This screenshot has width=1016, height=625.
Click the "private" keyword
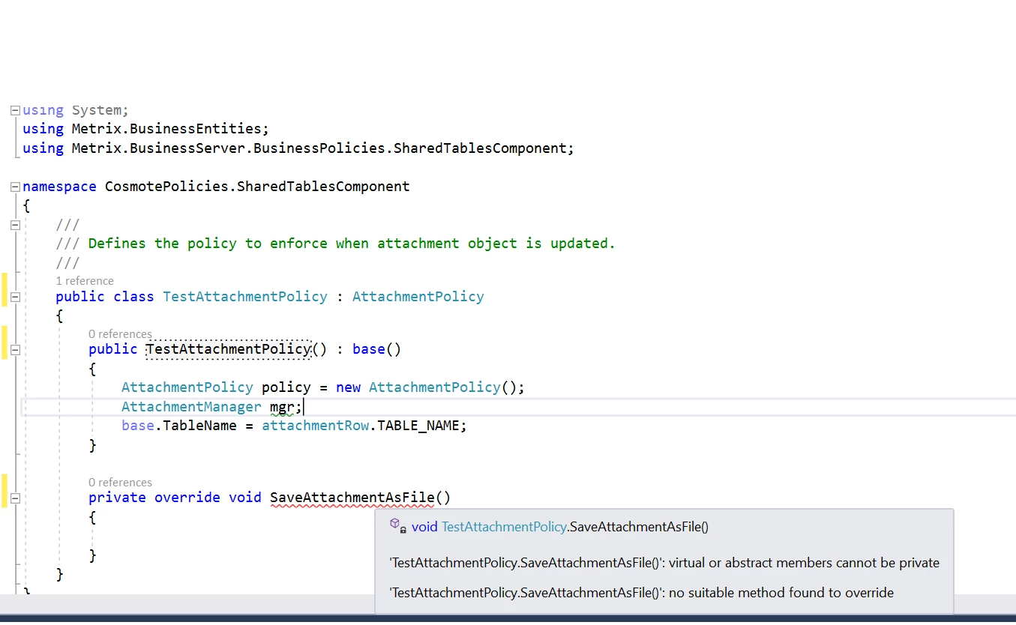click(x=117, y=498)
